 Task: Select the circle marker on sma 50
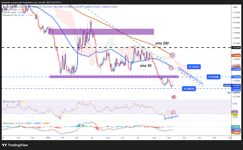pos(171,68)
